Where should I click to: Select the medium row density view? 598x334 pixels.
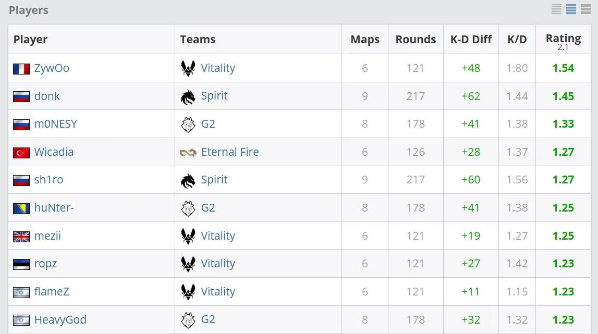coord(571,9)
